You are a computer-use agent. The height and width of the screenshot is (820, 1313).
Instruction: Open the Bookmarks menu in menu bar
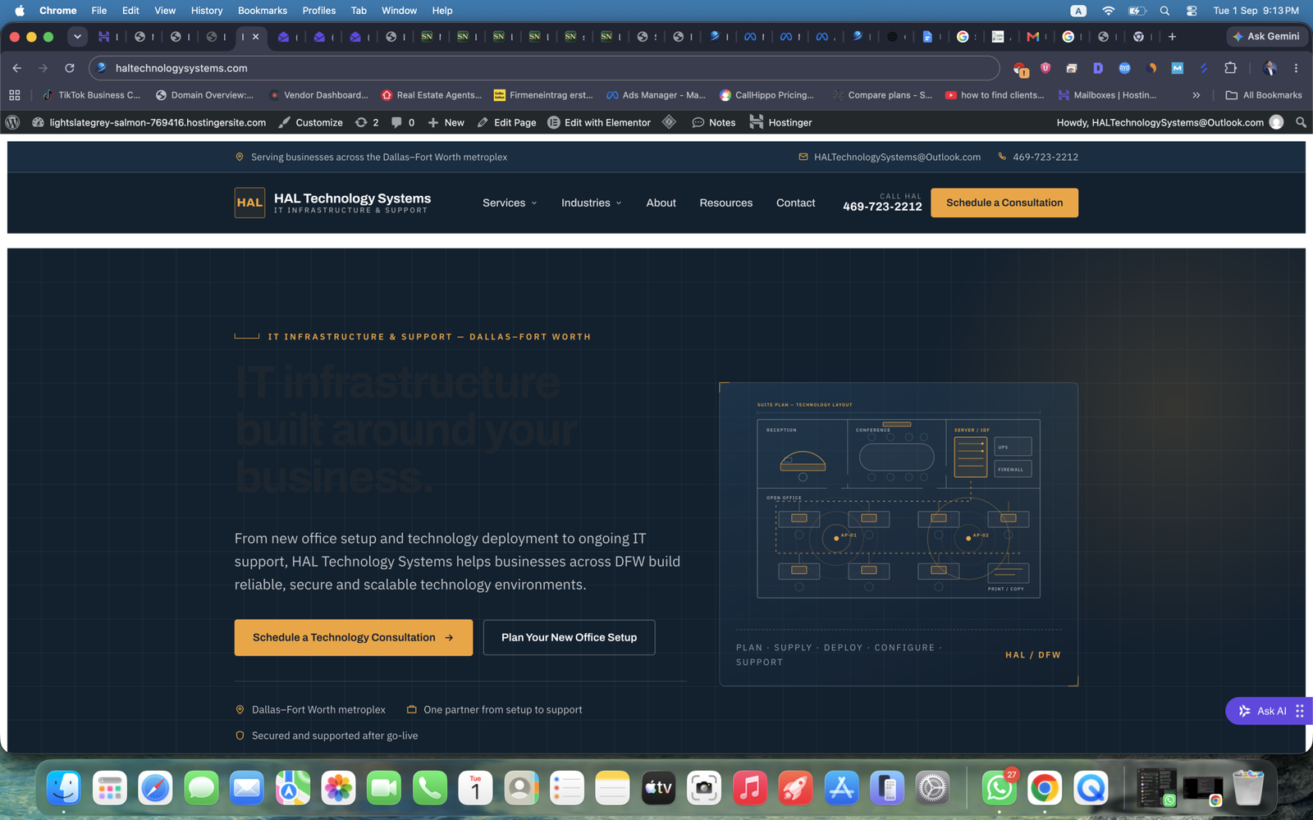(262, 11)
